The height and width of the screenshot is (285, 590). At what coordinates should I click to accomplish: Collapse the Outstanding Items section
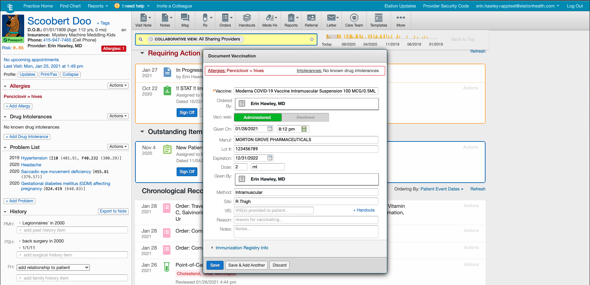(142, 132)
